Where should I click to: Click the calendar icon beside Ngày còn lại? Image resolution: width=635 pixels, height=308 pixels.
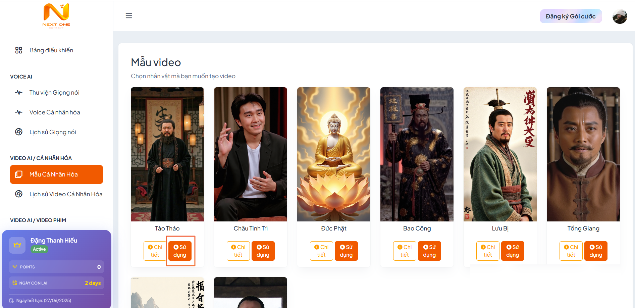(15, 283)
